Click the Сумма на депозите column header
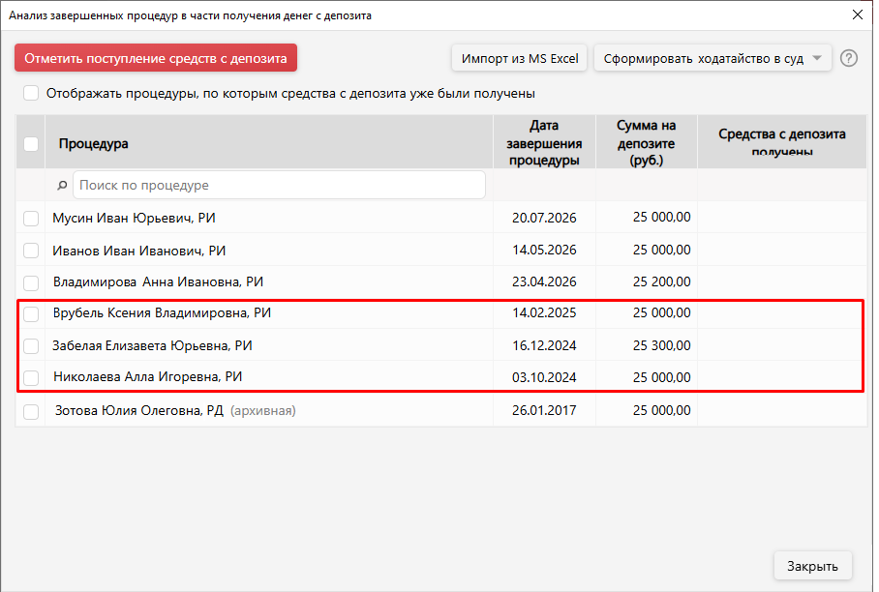879x592 pixels. coord(647,143)
